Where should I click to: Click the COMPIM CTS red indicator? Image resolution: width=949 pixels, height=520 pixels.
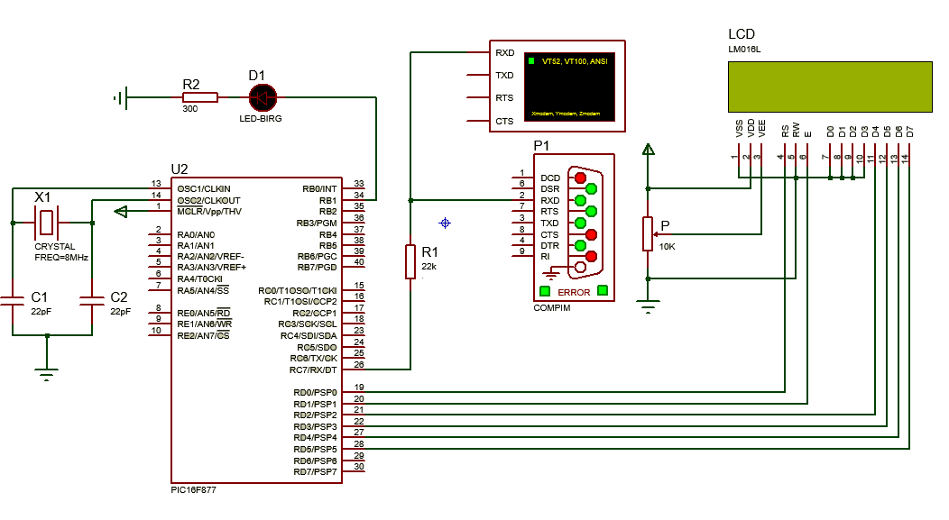click(591, 234)
